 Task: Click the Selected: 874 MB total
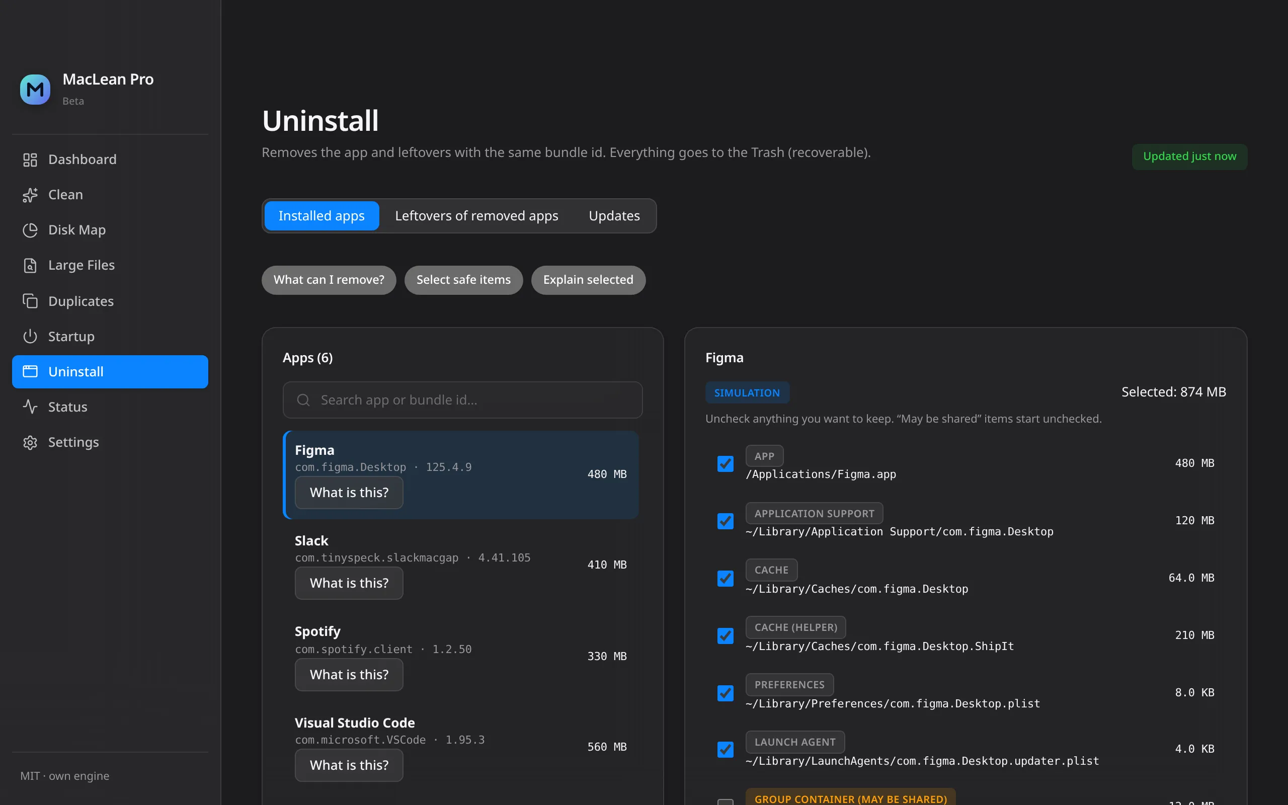1174,392
